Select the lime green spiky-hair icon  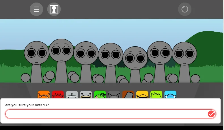156,94
